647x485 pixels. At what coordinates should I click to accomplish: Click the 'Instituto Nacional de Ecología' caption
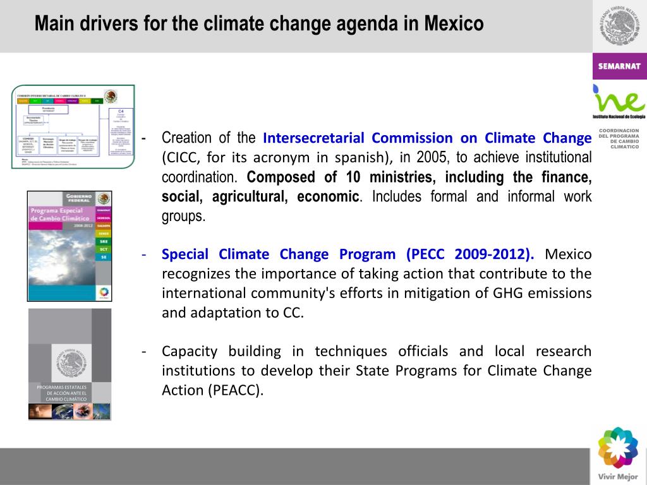tap(619, 117)
